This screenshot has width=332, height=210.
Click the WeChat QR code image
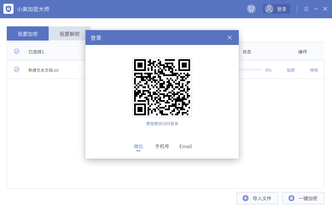click(162, 87)
